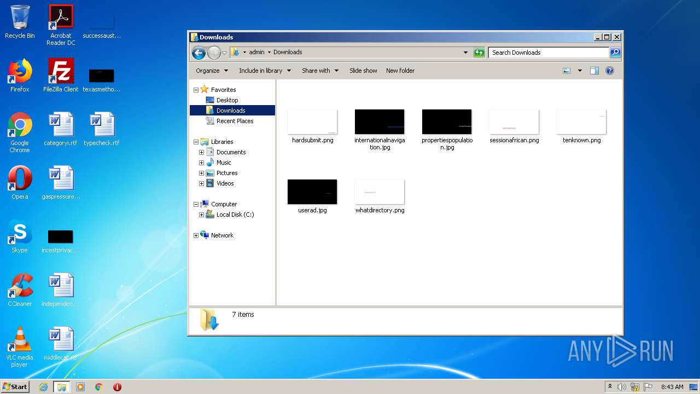
Task: Open Chrome from the taskbar
Action: click(99, 387)
